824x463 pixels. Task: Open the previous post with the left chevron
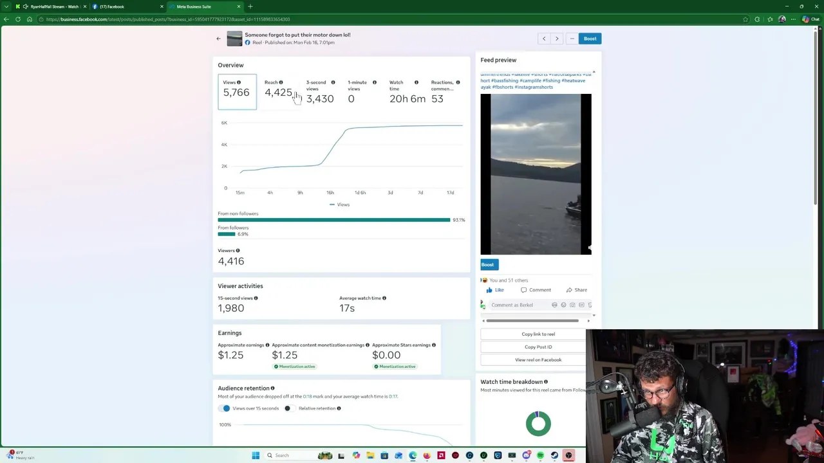pos(544,39)
